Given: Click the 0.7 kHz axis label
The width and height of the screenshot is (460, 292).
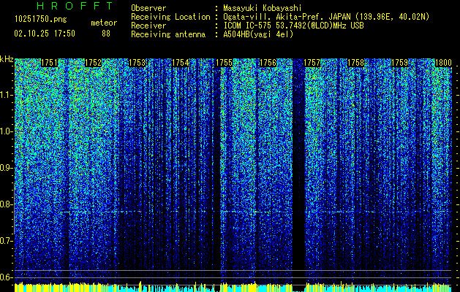Looking at the screenshot, I should pyautogui.click(x=7, y=241).
